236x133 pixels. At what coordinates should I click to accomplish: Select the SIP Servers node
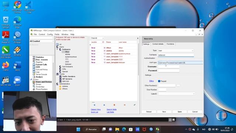[67, 79]
